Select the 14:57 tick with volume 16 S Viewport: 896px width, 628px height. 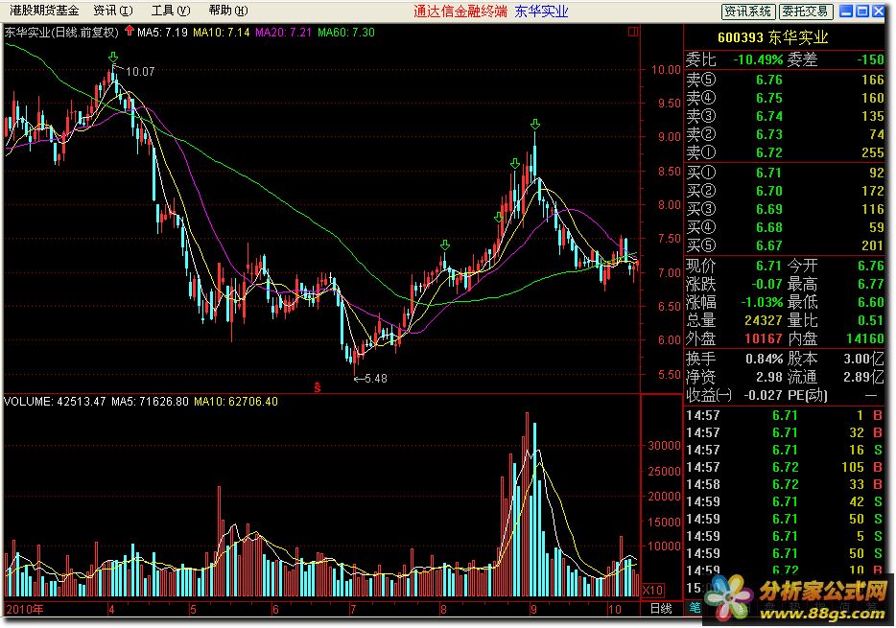pos(785,451)
